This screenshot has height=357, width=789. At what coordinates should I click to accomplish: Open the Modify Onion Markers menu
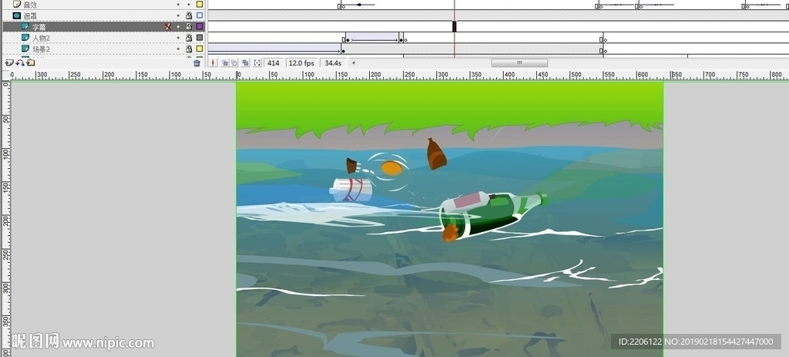tap(257, 63)
